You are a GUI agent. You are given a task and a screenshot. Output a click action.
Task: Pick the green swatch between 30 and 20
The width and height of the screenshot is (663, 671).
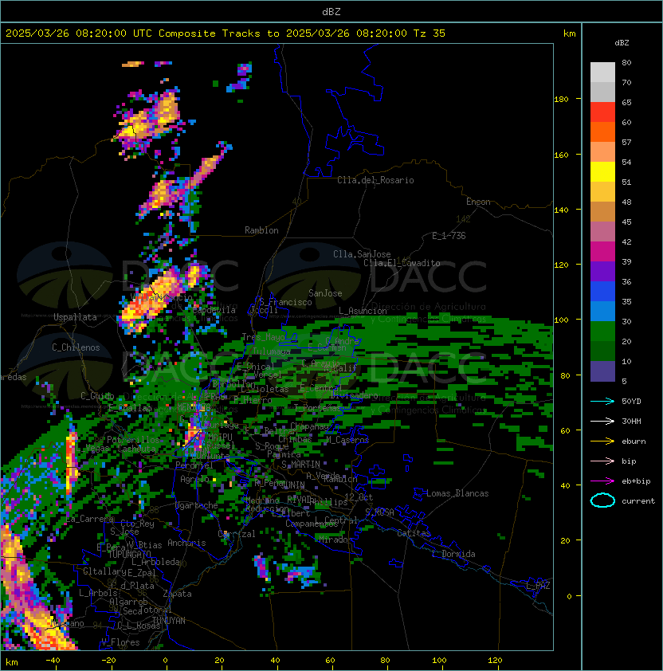click(602, 332)
